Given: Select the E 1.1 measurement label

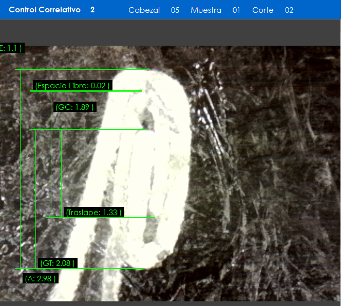Looking at the screenshot, I should click(x=11, y=48).
